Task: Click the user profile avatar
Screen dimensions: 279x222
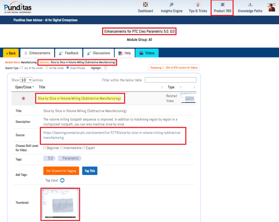Action: (271, 7)
